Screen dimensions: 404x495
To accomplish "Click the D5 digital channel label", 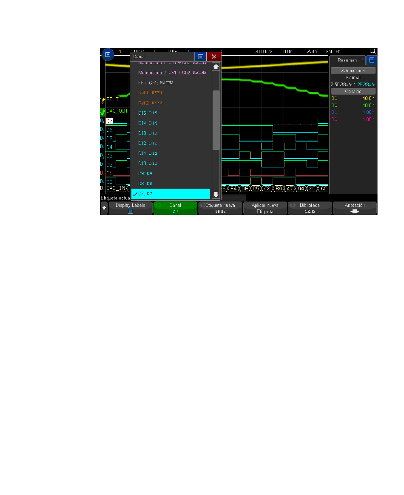I will (109, 139).
